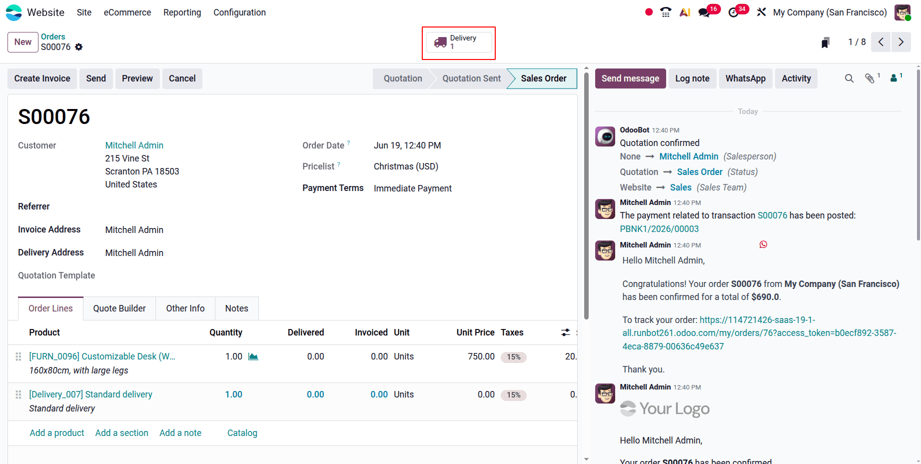Click the Send message button

pyautogui.click(x=631, y=78)
